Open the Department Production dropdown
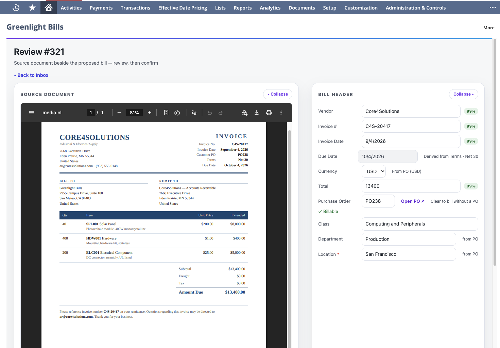Screen dimensions: 500x348 [x=409, y=239]
